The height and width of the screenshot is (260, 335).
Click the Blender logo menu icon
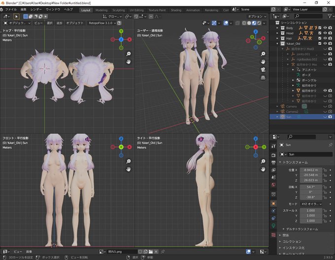coord(1,9)
